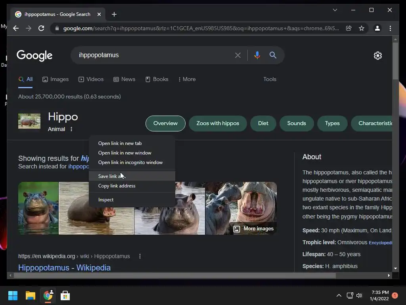Submit the search with the magnifier icon
Viewport: 406px width, 305px height.
pos(273,55)
